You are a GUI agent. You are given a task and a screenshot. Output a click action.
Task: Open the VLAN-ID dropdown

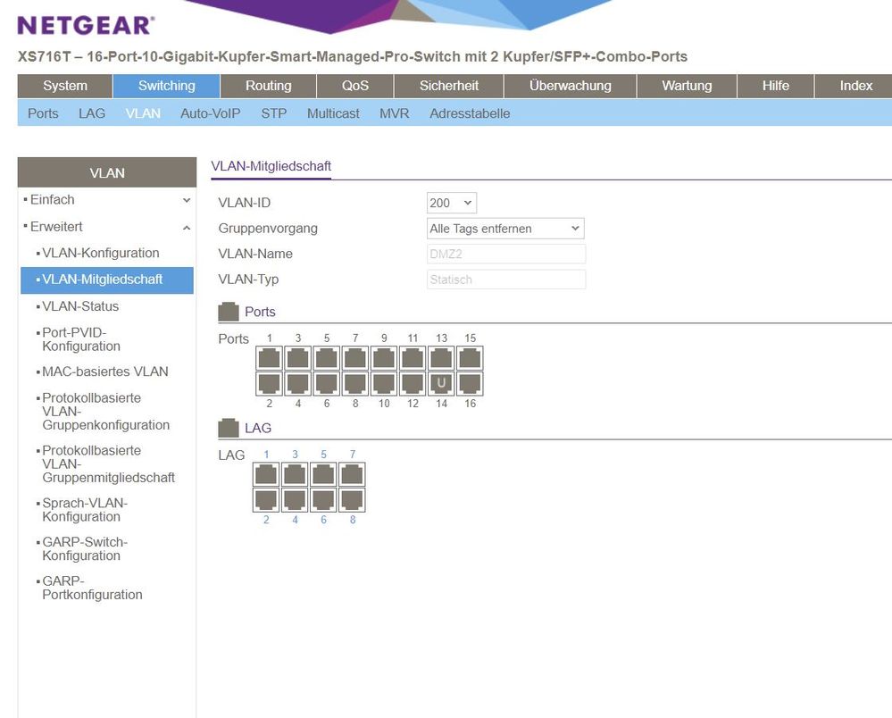click(x=453, y=203)
